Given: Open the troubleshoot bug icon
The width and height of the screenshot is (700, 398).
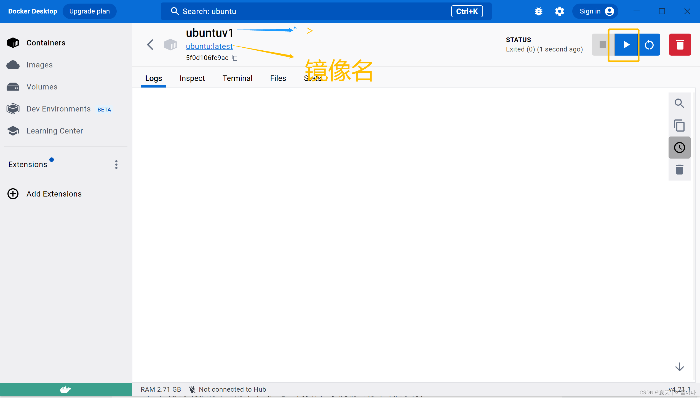Looking at the screenshot, I should [538, 11].
